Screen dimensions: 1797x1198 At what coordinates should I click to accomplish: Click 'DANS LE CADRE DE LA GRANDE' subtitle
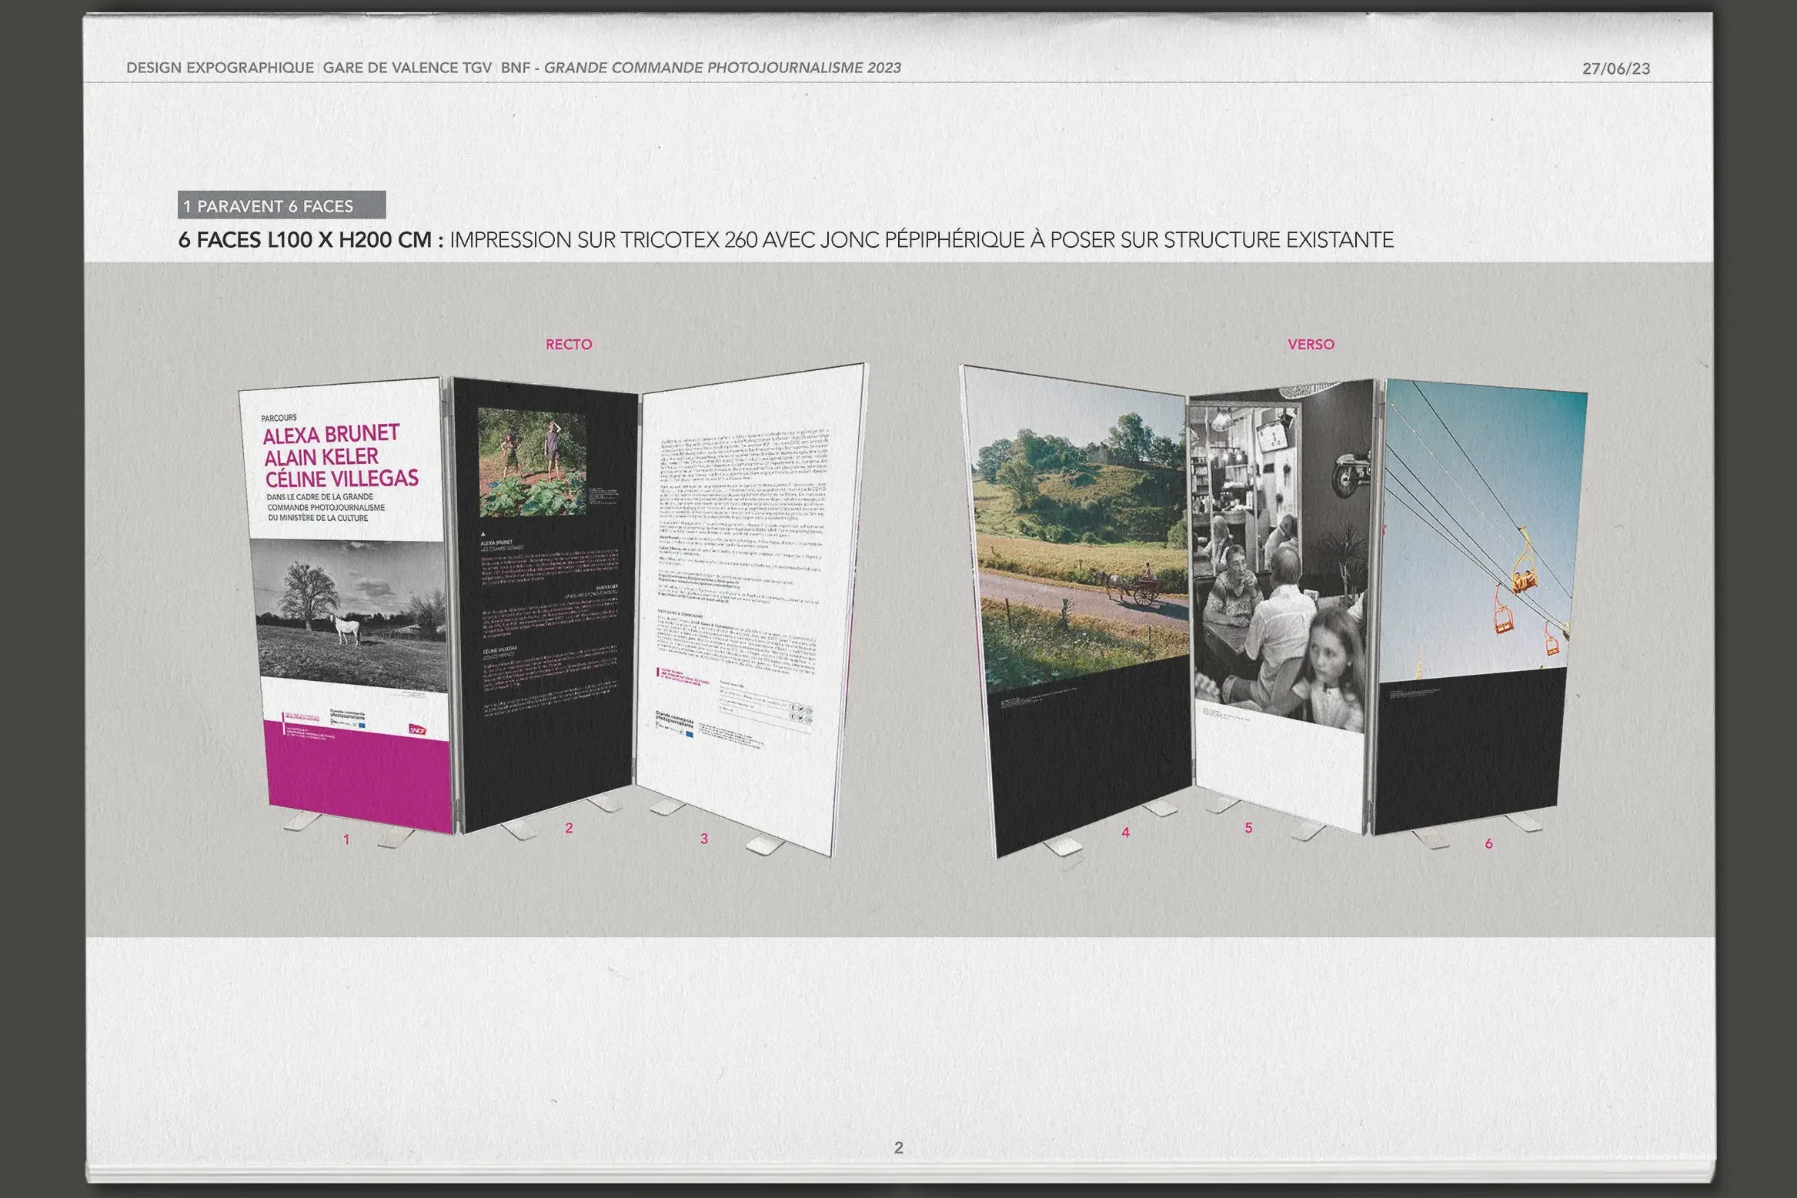tap(320, 497)
